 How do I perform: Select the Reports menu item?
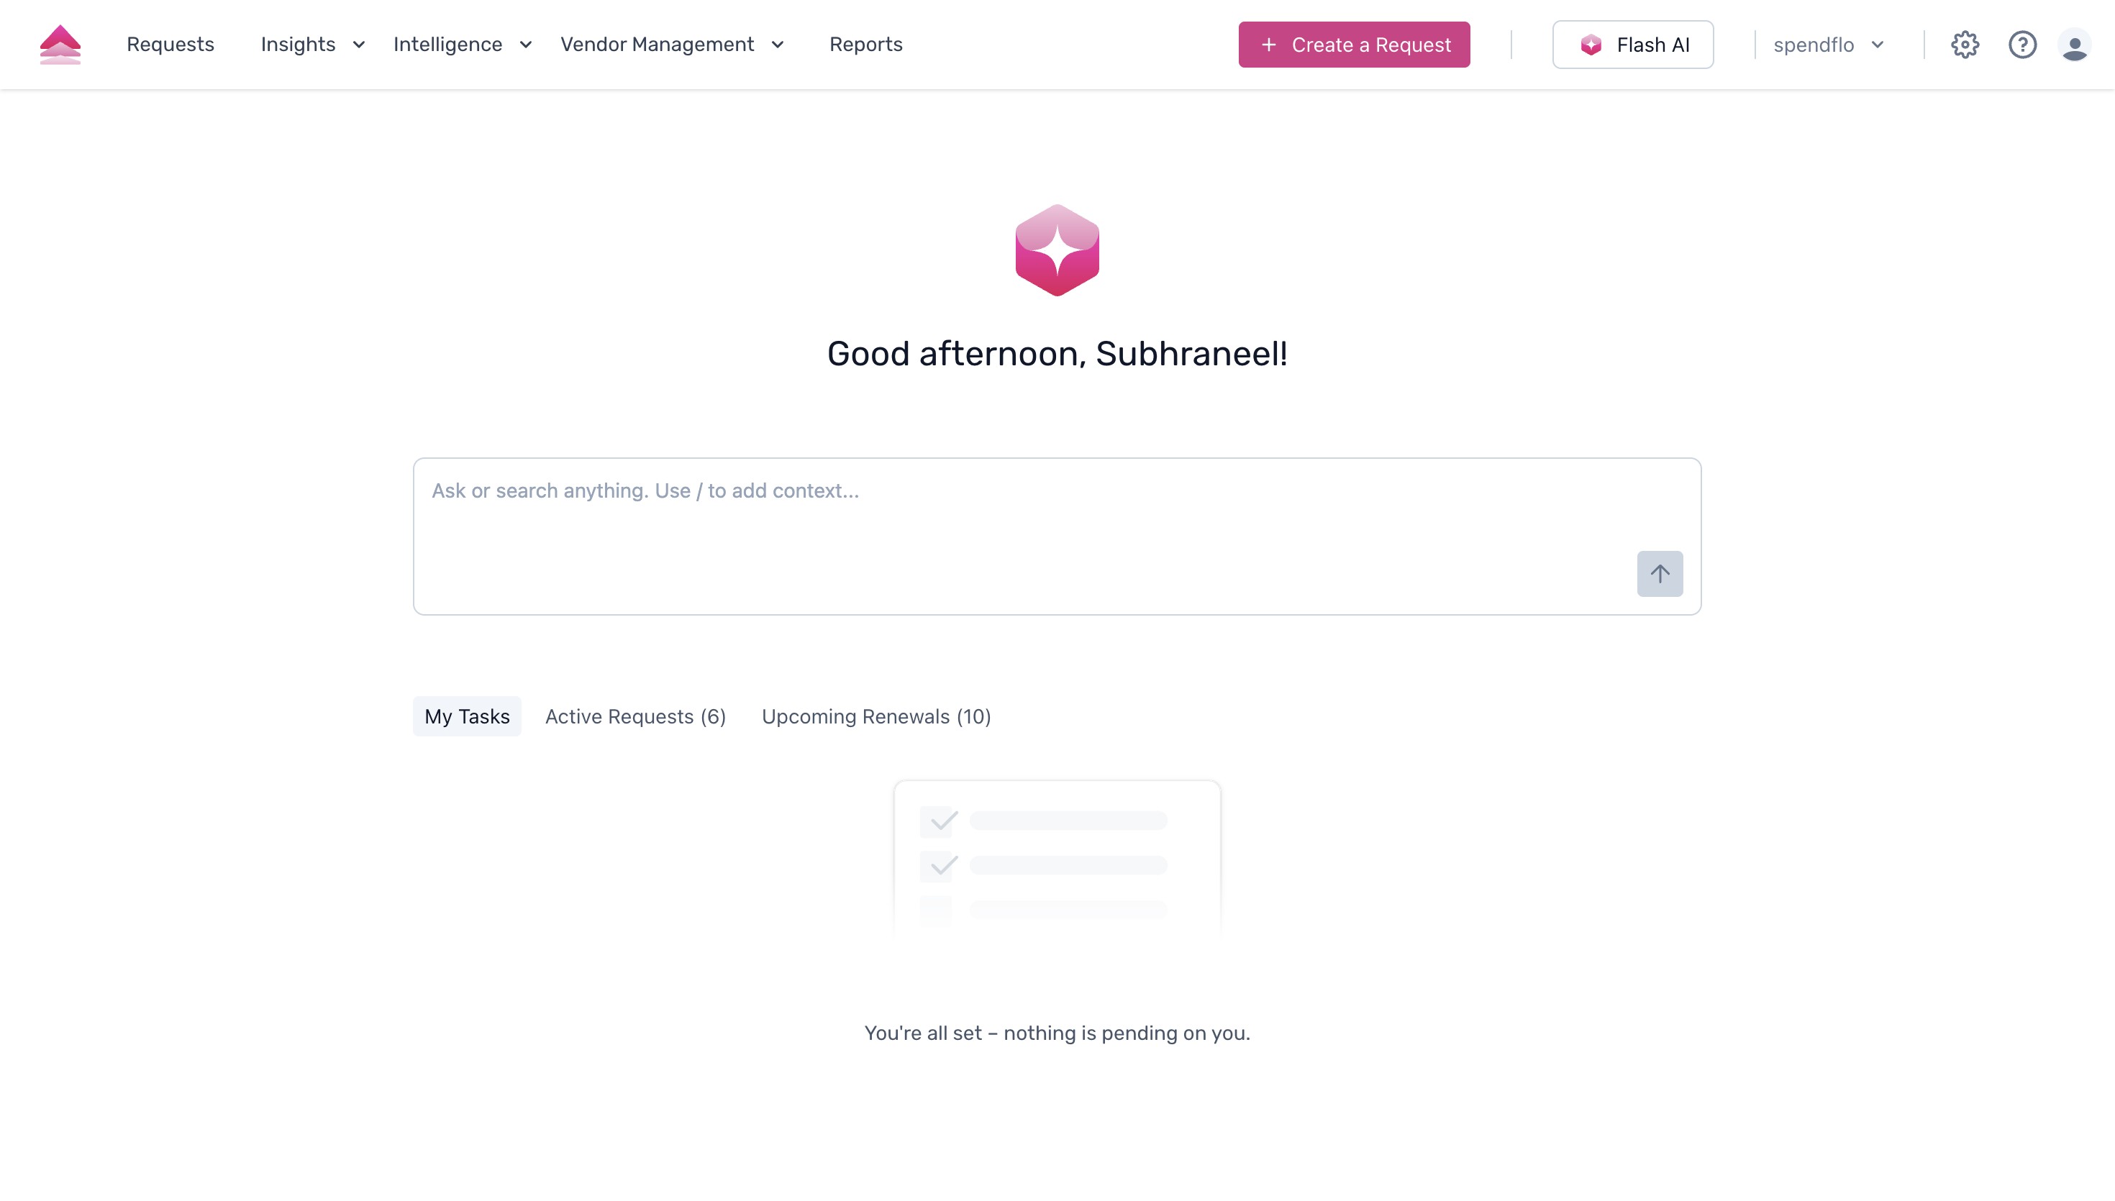[x=866, y=45]
